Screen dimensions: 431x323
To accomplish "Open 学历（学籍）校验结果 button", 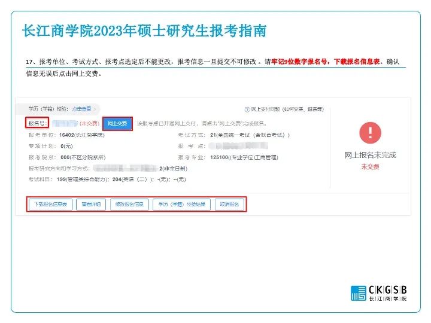I will coord(182,205).
